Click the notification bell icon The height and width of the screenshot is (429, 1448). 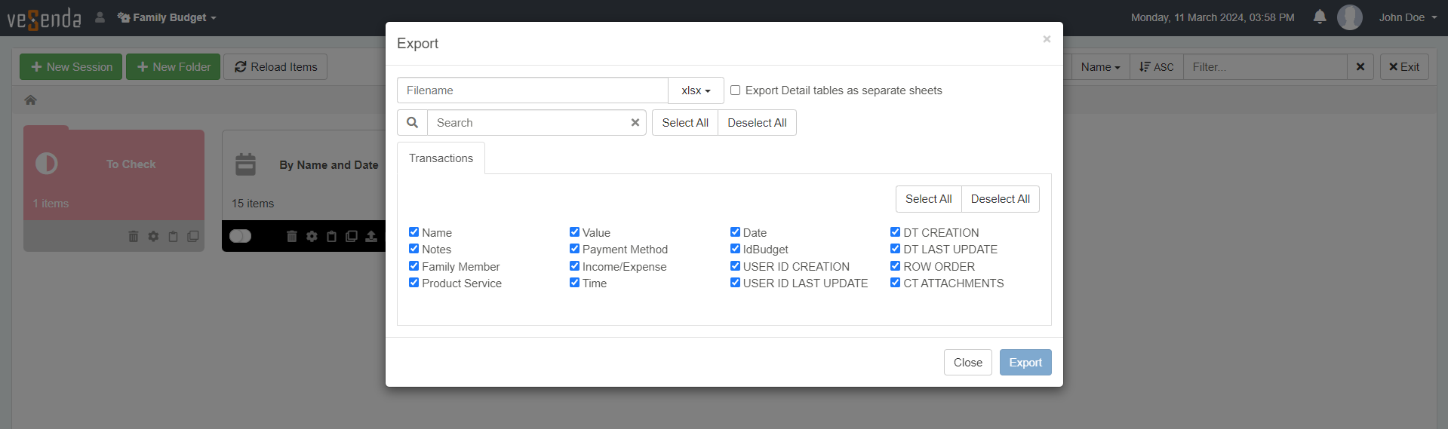1319,17
